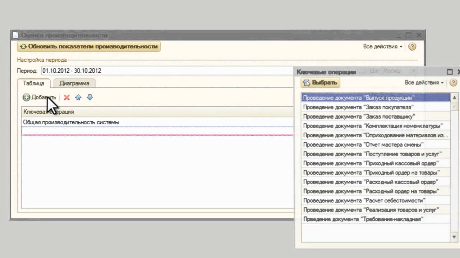460x258 pixels.
Task: Click the refresh performance indicators button
Action: tap(88, 46)
